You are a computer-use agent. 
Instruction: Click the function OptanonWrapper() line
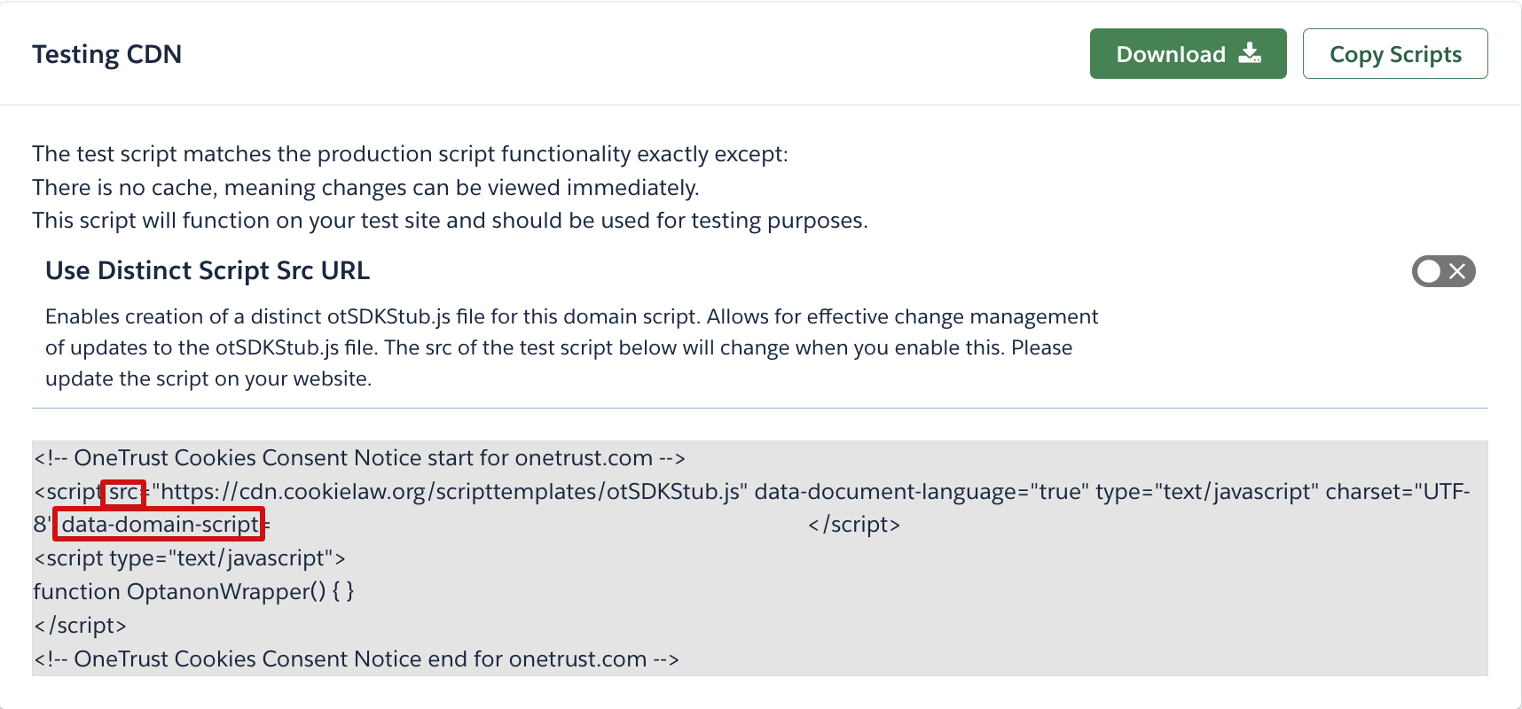pyautogui.click(x=193, y=592)
